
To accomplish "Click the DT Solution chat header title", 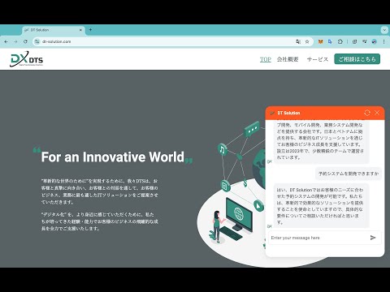I will coord(288,113).
